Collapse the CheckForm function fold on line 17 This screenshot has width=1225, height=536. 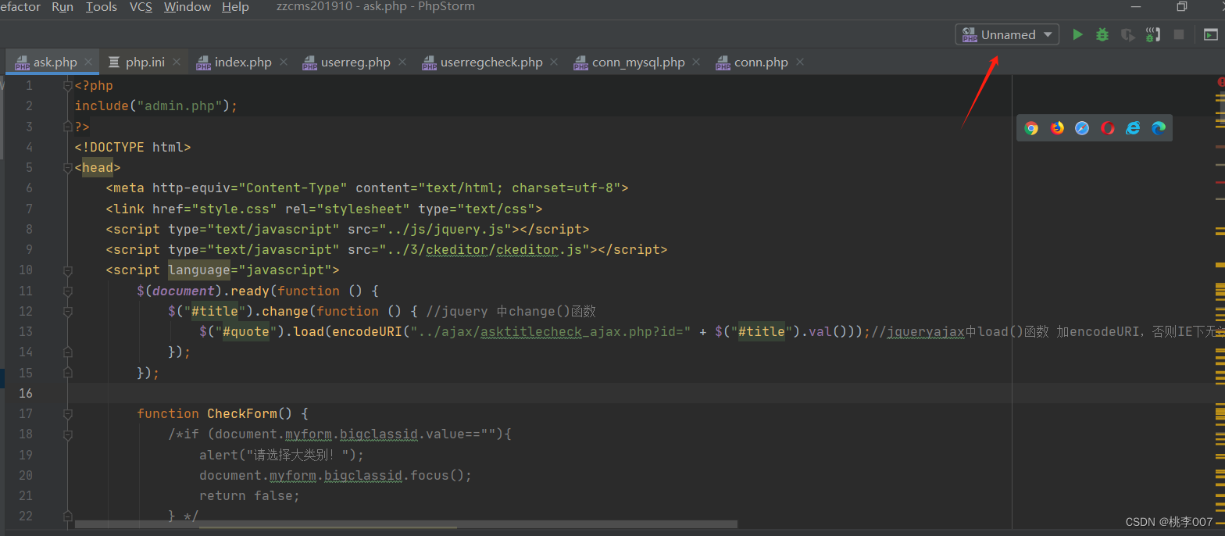click(68, 413)
